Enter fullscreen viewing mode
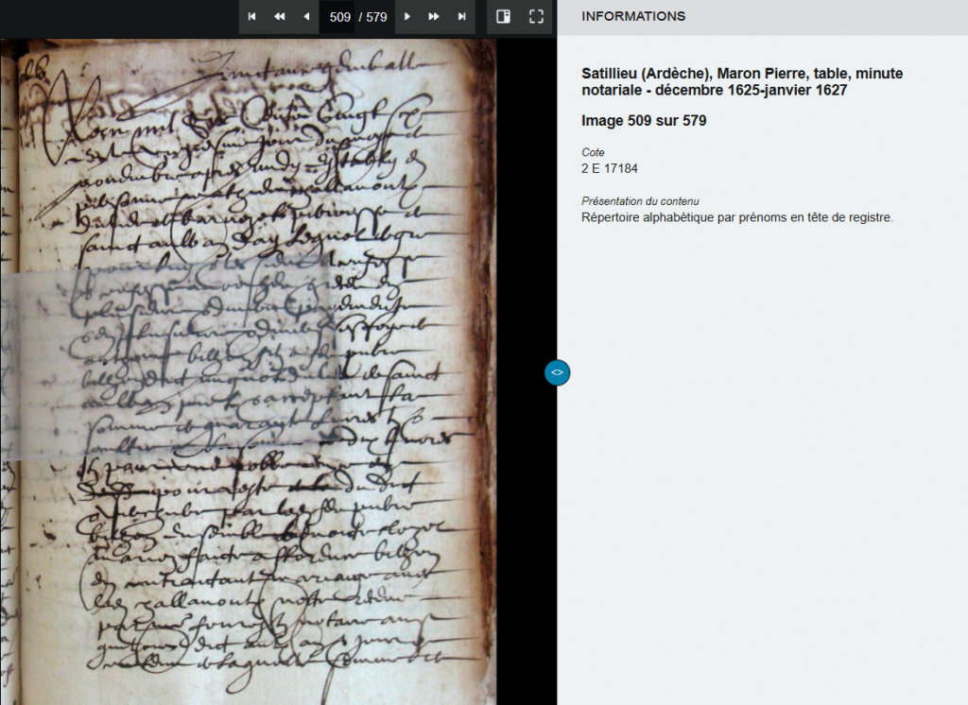This screenshot has height=705, width=968. click(536, 17)
